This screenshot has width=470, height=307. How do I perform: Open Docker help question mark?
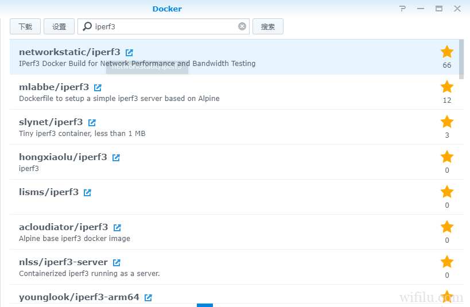(402, 9)
